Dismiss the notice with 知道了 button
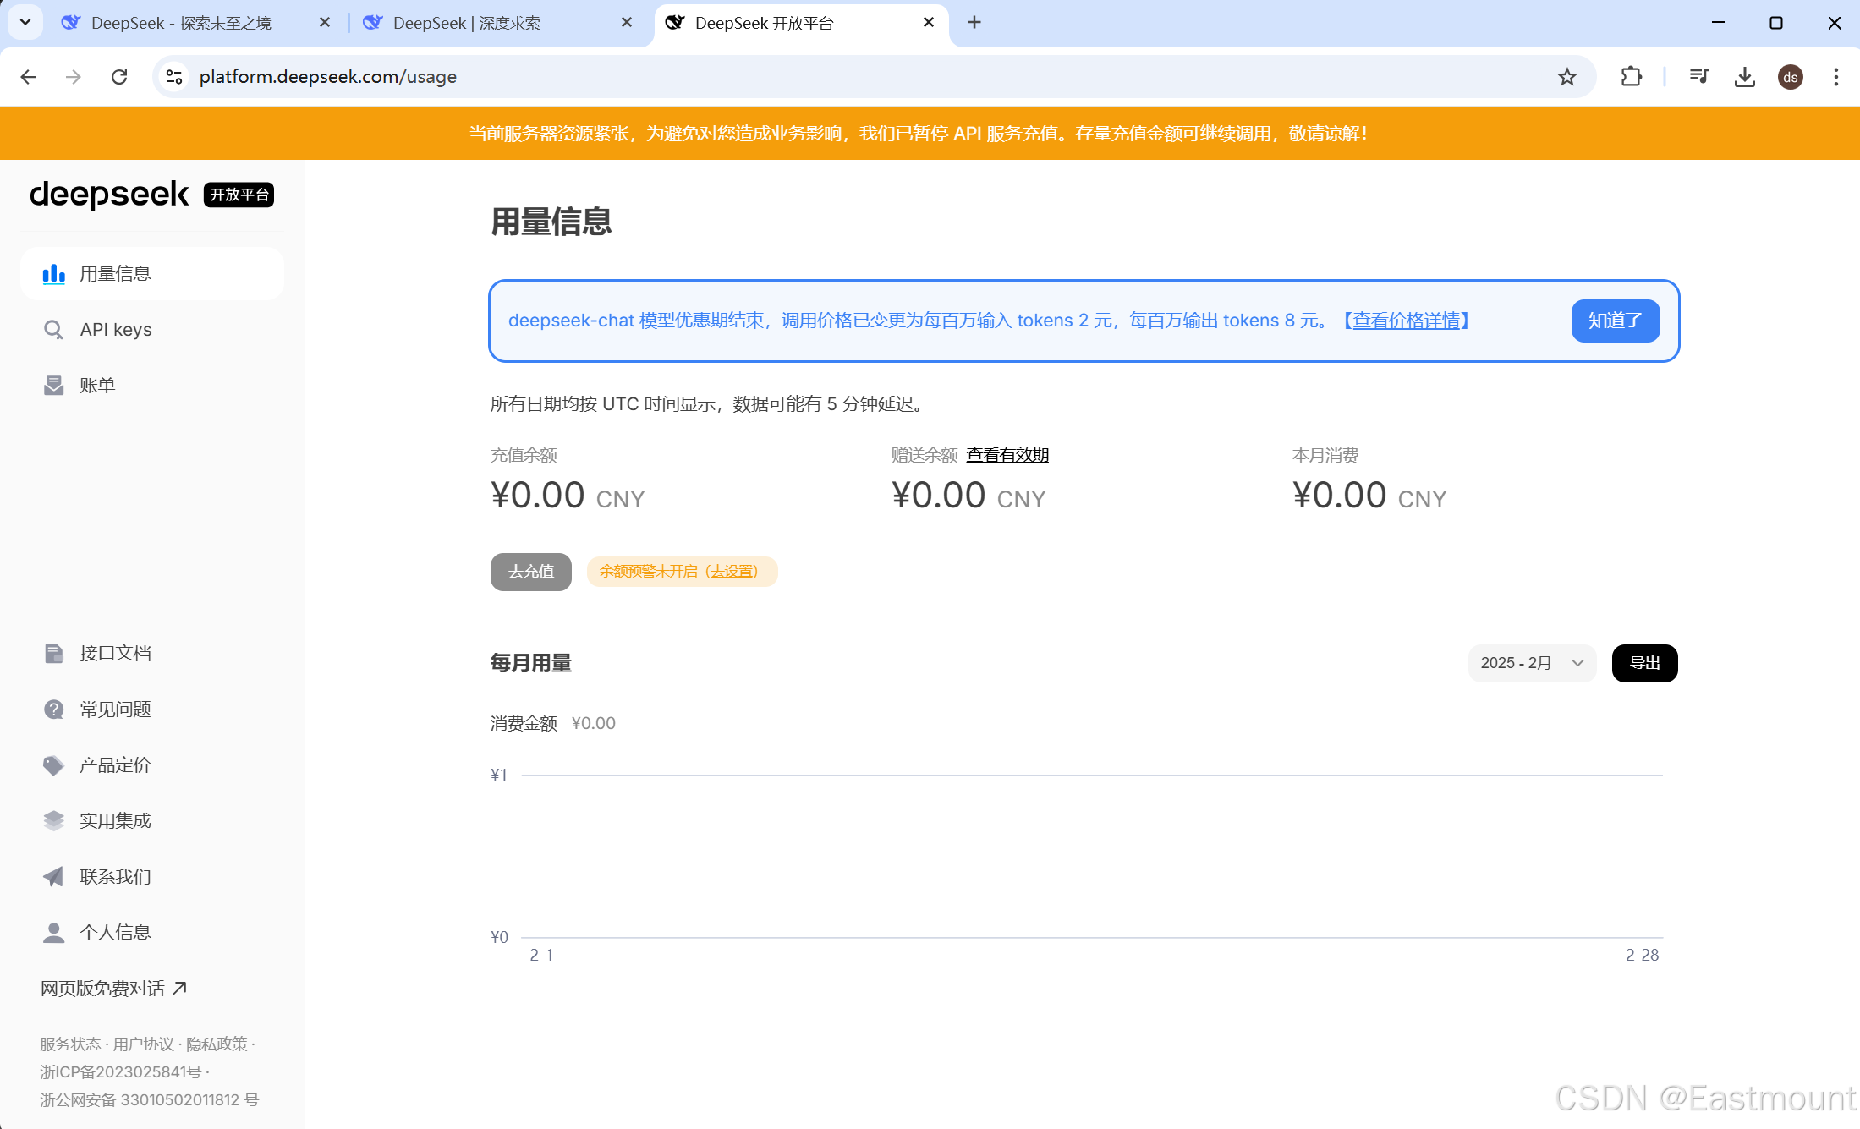Viewport: 1860px width, 1129px height. coord(1615,321)
